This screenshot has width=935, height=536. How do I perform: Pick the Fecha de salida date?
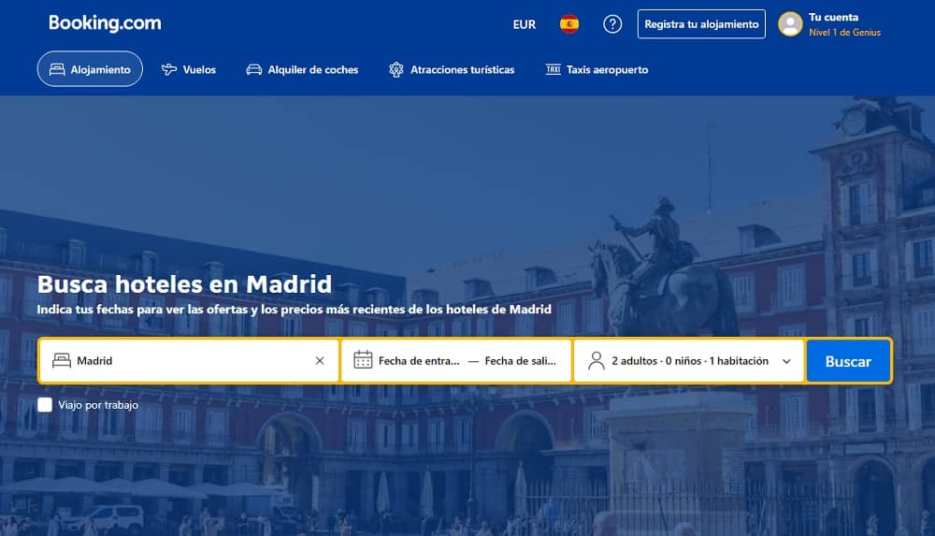coord(521,360)
